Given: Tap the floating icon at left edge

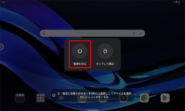Looking at the screenshot, I should click(x=2, y=47).
